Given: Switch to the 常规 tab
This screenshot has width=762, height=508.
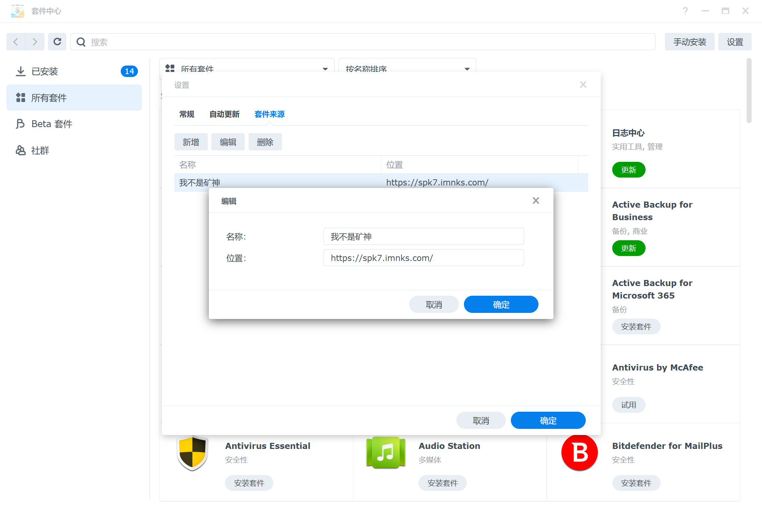Looking at the screenshot, I should pyautogui.click(x=187, y=114).
